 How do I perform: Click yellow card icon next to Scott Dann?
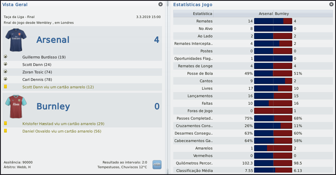[x=5, y=87]
